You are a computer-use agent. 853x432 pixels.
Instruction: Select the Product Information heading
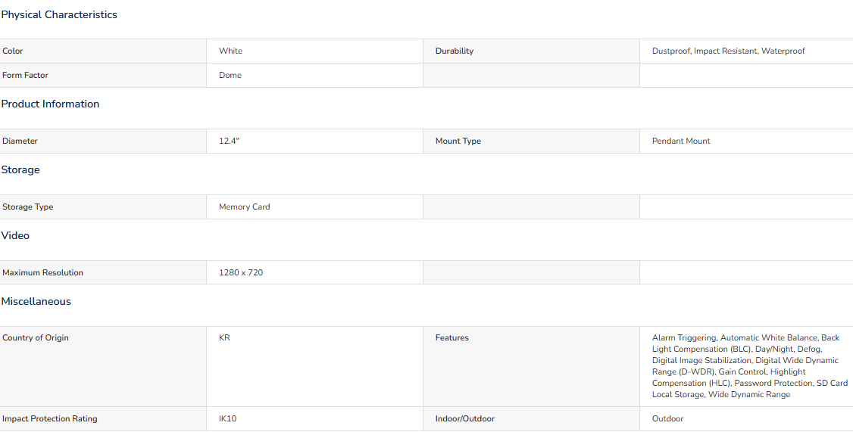(50, 104)
